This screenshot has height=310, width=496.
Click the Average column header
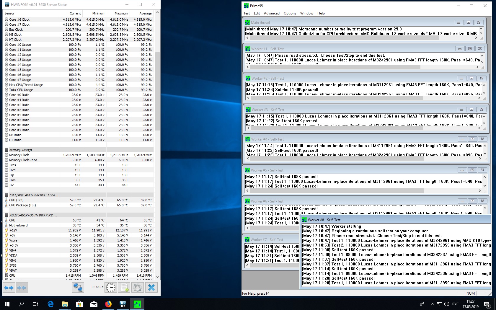point(145,13)
